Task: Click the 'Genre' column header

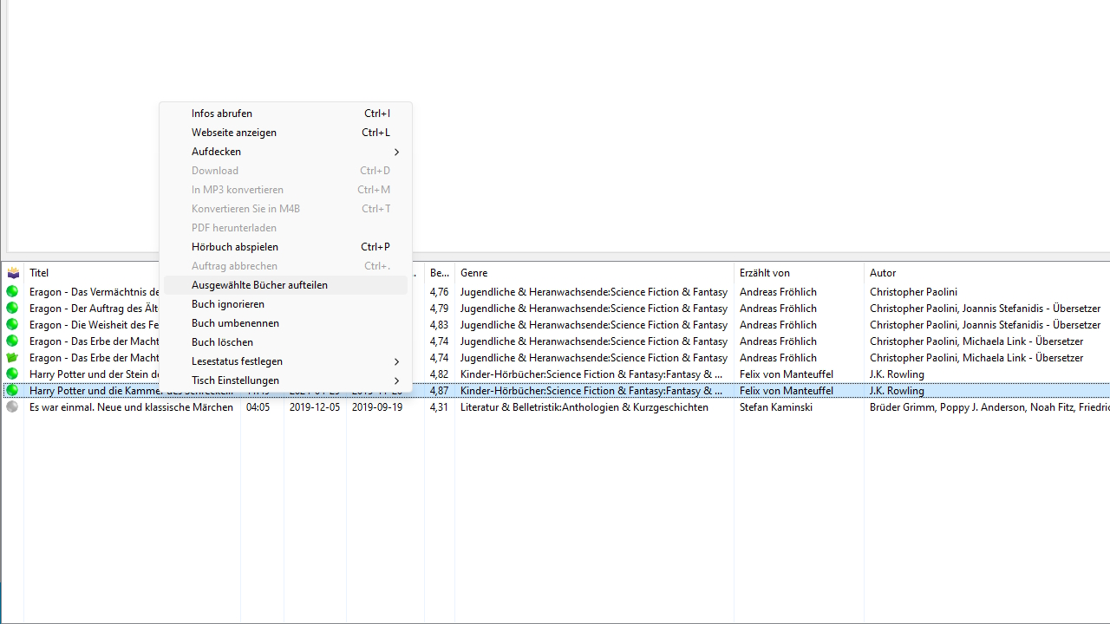Action: pos(473,272)
